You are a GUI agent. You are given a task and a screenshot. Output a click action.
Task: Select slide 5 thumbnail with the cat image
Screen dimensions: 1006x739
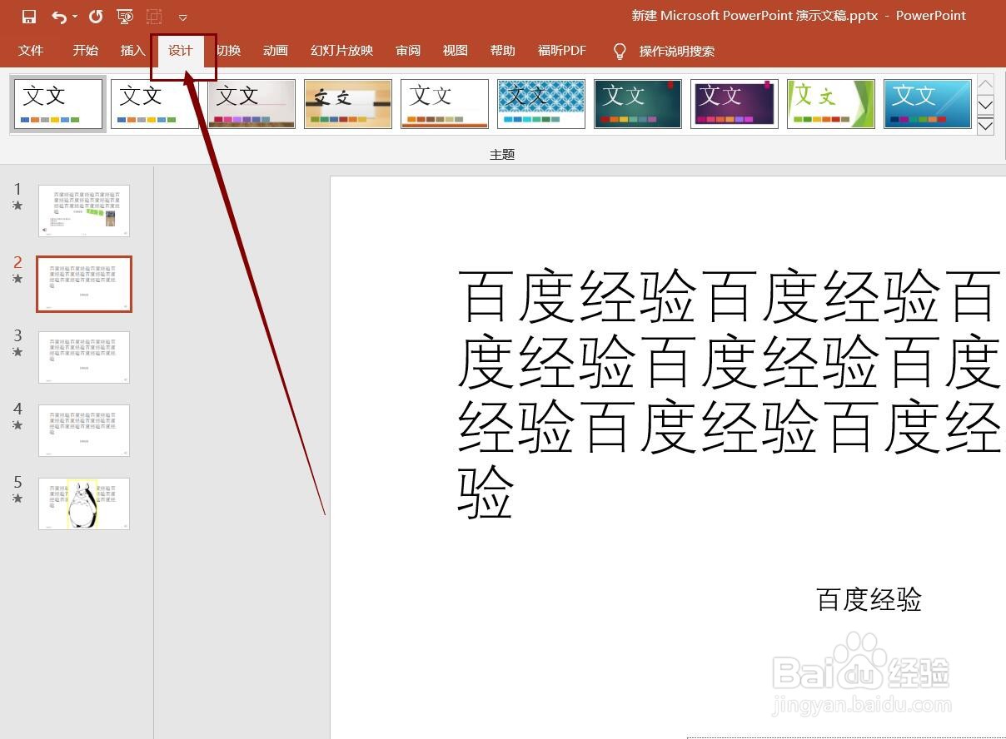click(x=83, y=503)
